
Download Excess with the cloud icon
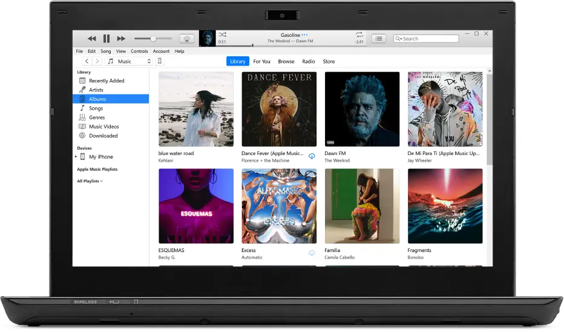tap(312, 253)
